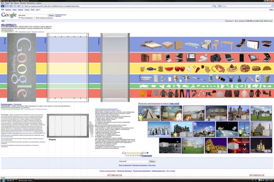Choose the burger in the food strip

161,69
